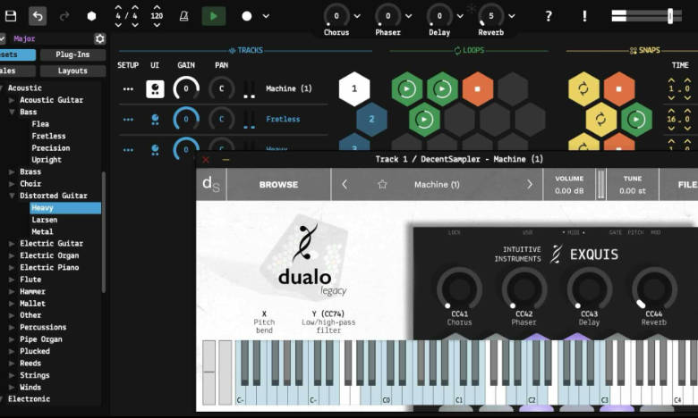The width and height of the screenshot is (698, 418).
Task: Open the question mark help icon
Action: coord(549,16)
